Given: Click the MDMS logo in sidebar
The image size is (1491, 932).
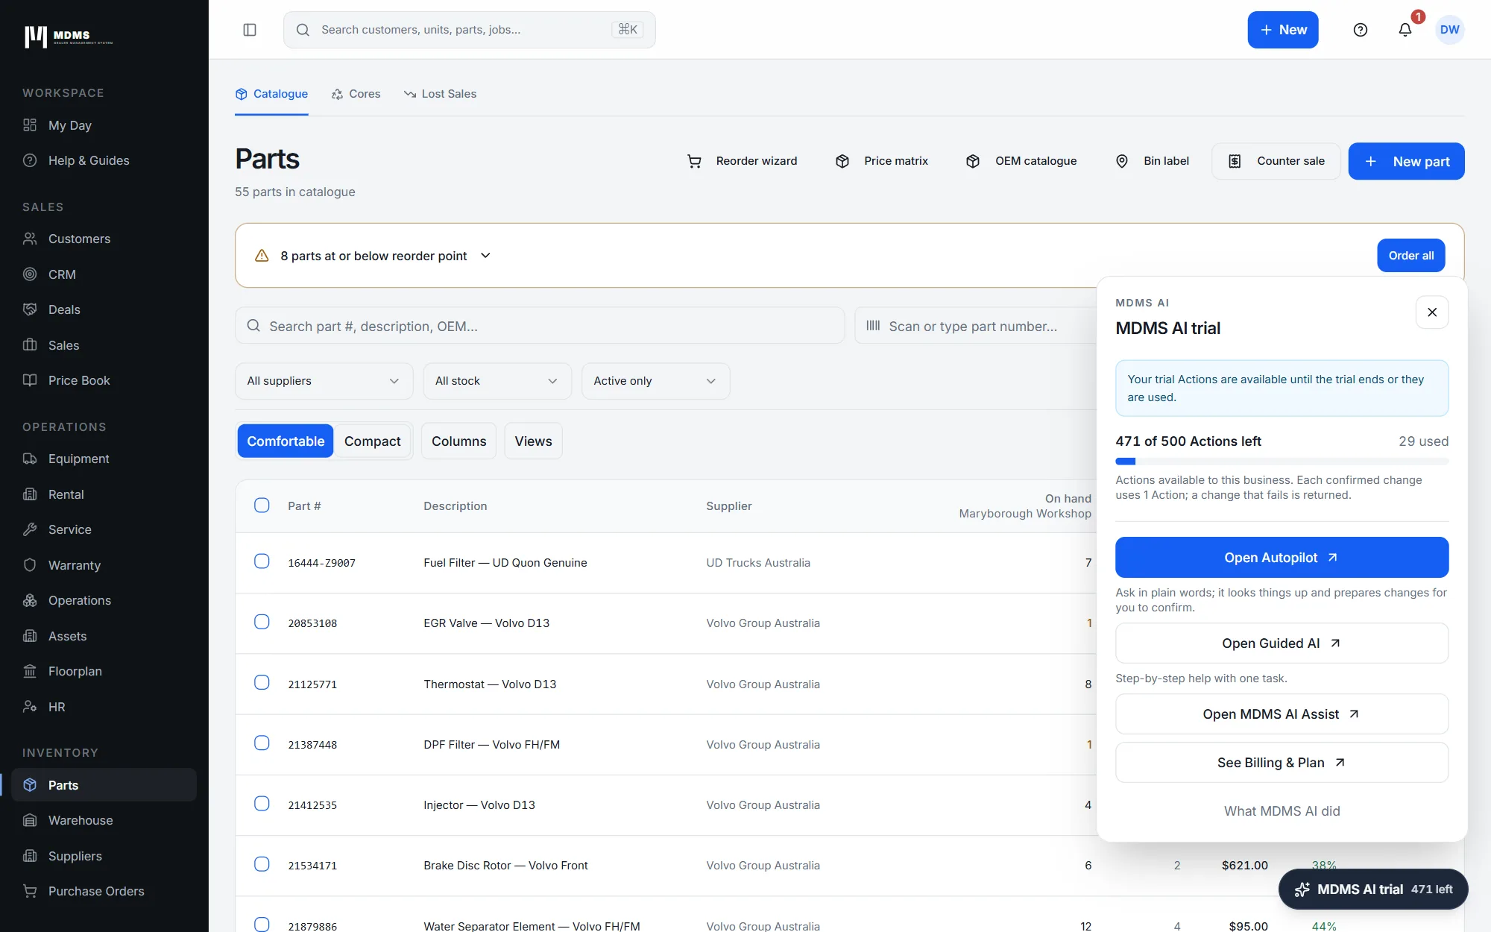Looking at the screenshot, I should [x=69, y=36].
